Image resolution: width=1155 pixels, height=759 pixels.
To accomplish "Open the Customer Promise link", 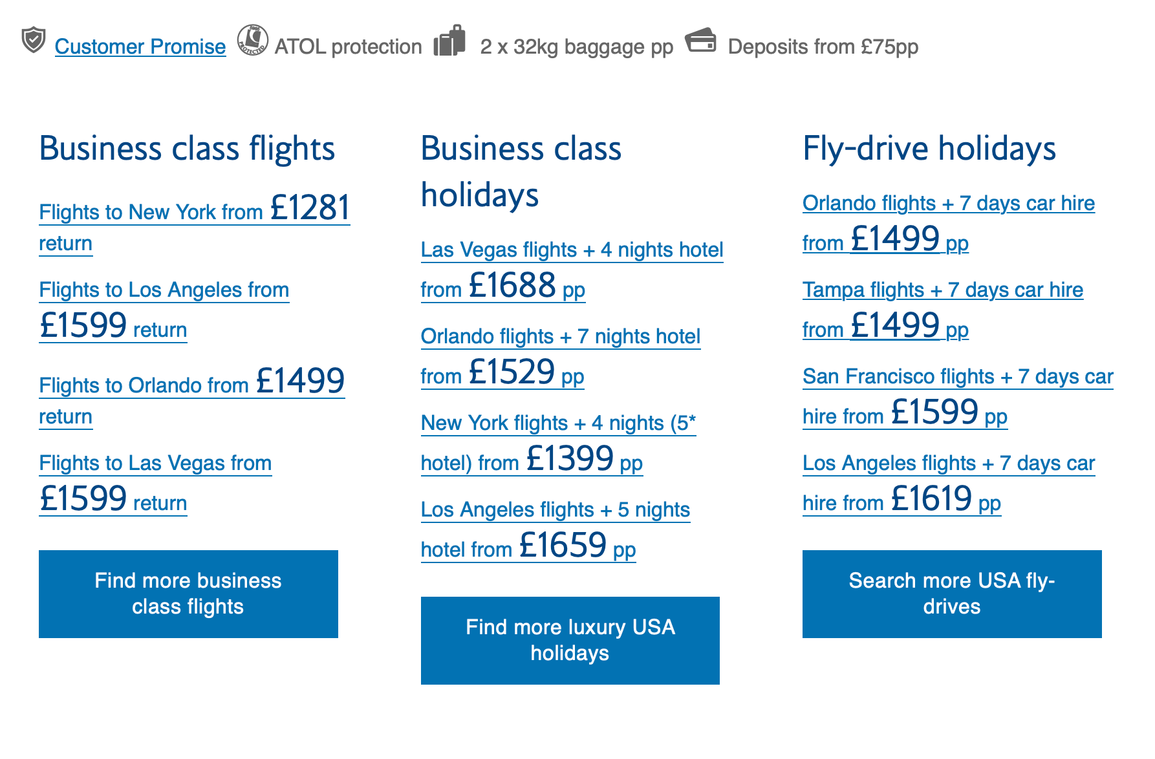I will click(x=140, y=47).
